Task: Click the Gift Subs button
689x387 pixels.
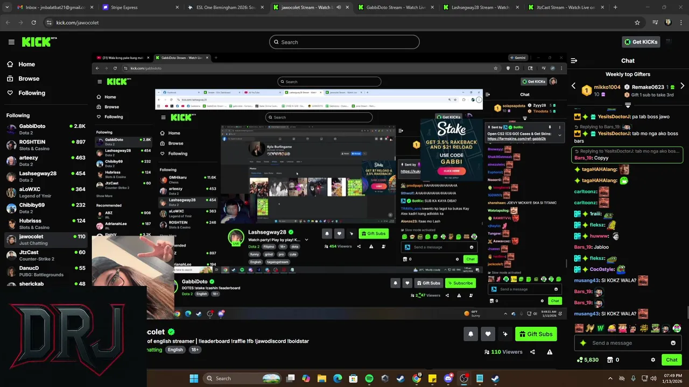Action: tap(536, 334)
